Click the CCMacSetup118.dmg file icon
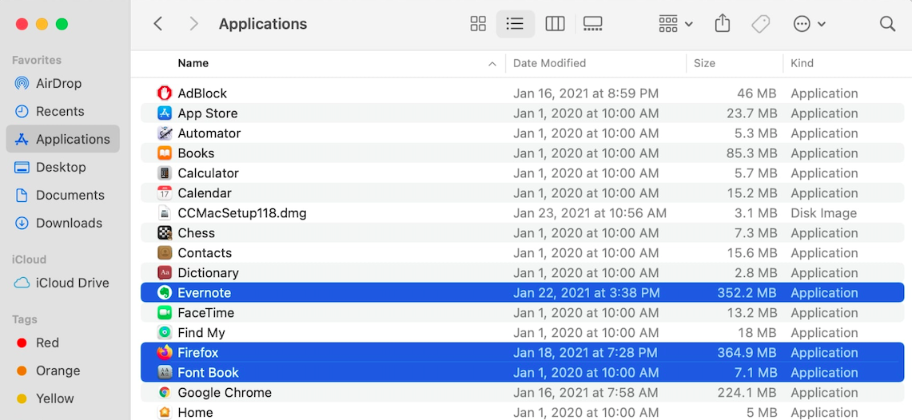912x420 pixels. [165, 212]
